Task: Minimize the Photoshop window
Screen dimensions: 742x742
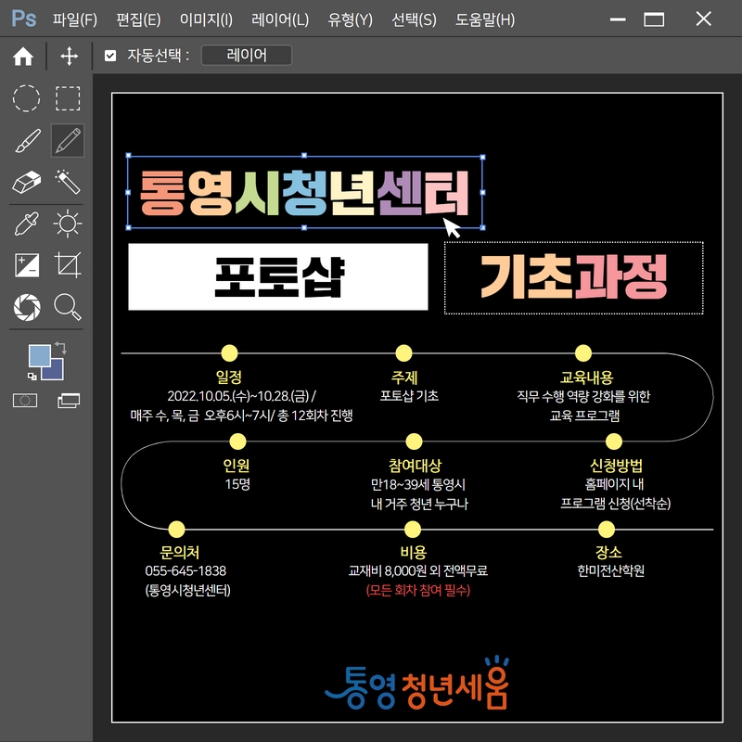Action: tap(618, 19)
